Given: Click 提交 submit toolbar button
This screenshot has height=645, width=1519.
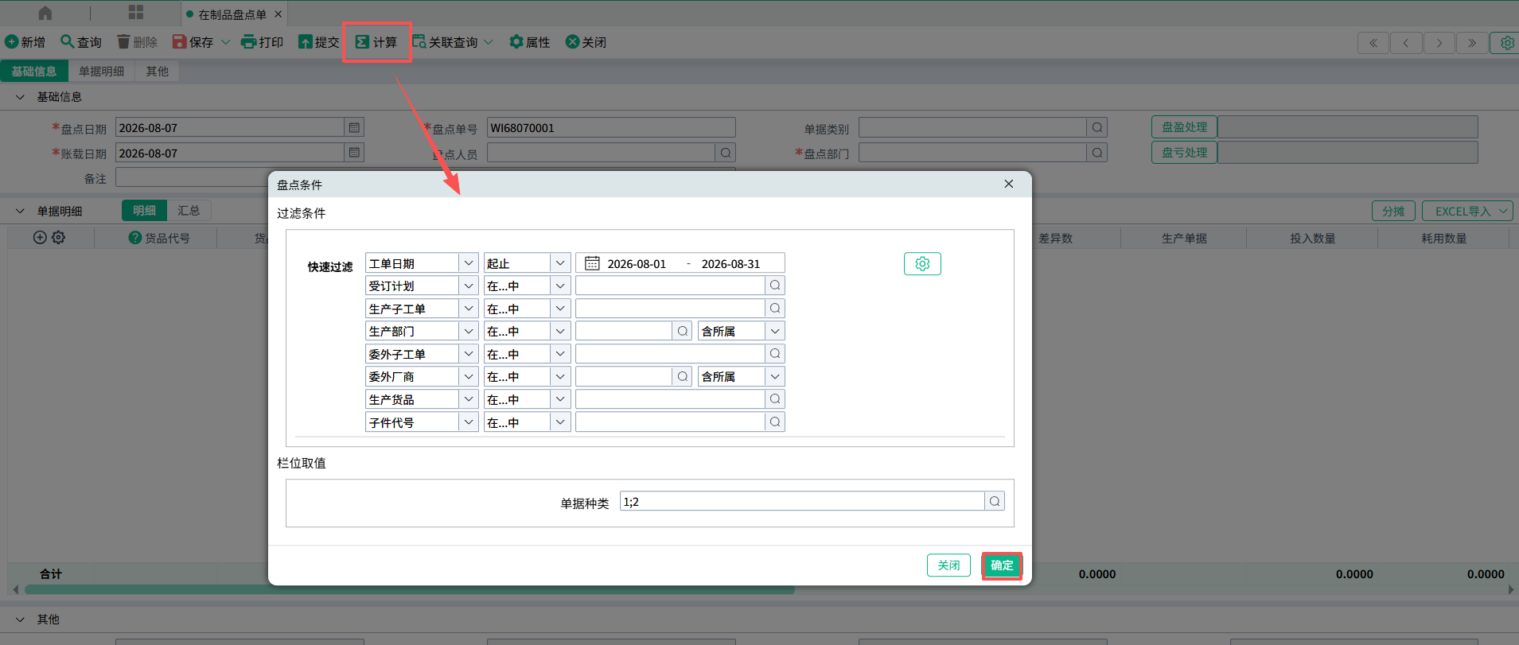Looking at the screenshot, I should pyautogui.click(x=318, y=41).
